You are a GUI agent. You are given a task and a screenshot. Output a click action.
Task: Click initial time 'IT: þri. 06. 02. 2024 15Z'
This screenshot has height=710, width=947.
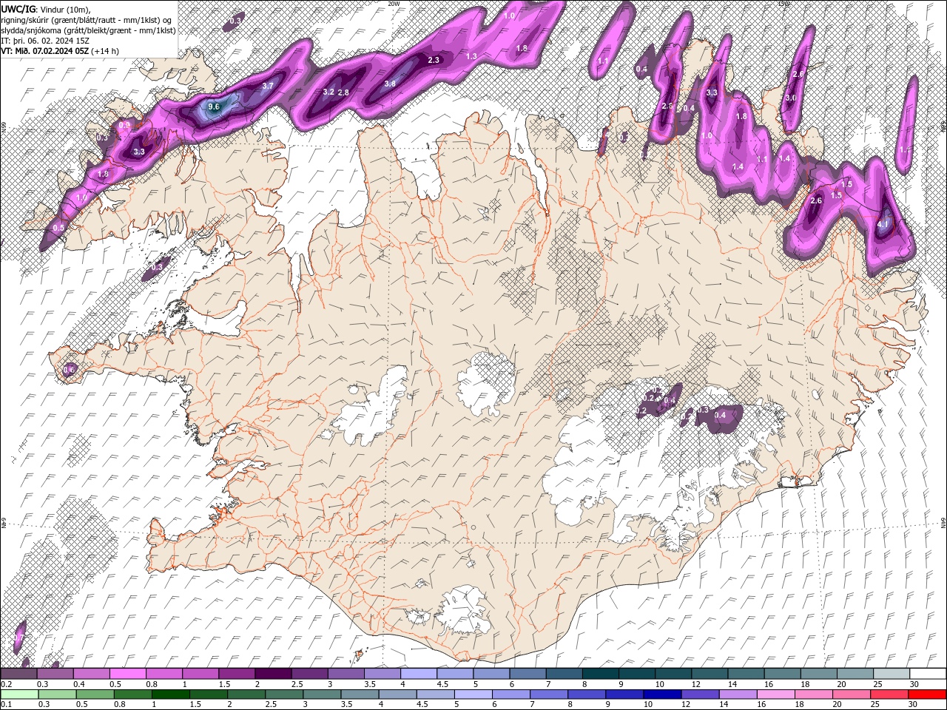(45, 41)
